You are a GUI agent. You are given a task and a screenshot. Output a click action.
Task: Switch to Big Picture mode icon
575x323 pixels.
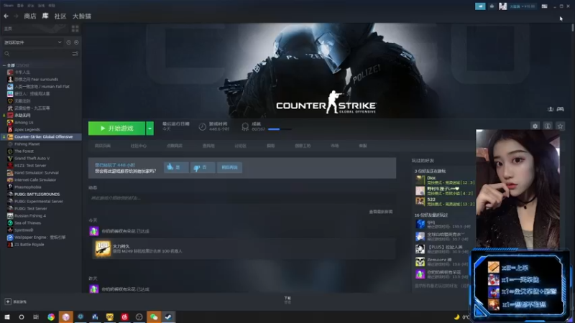point(545,6)
